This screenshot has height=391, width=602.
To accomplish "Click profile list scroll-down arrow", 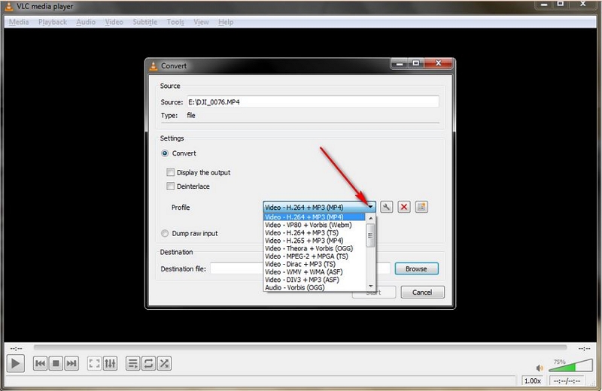I will pos(370,286).
